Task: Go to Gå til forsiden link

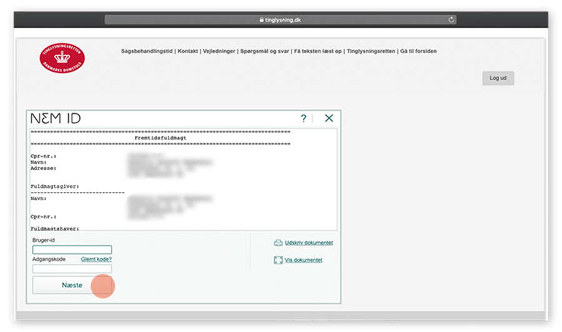Action: tap(418, 51)
